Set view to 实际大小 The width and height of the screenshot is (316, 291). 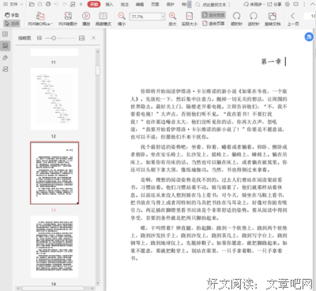click(190, 19)
